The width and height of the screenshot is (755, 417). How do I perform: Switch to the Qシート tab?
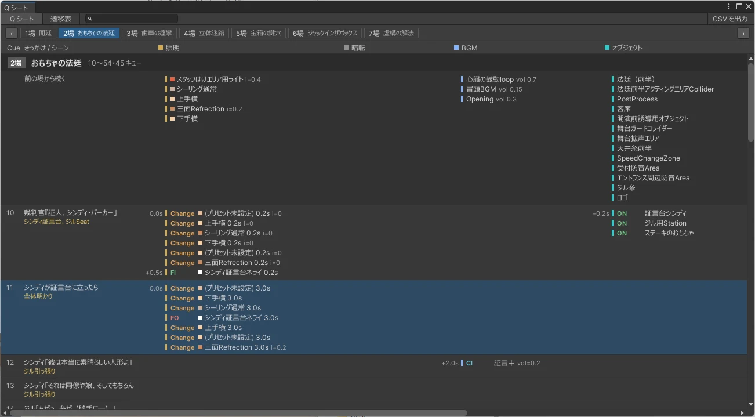[22, 19]
